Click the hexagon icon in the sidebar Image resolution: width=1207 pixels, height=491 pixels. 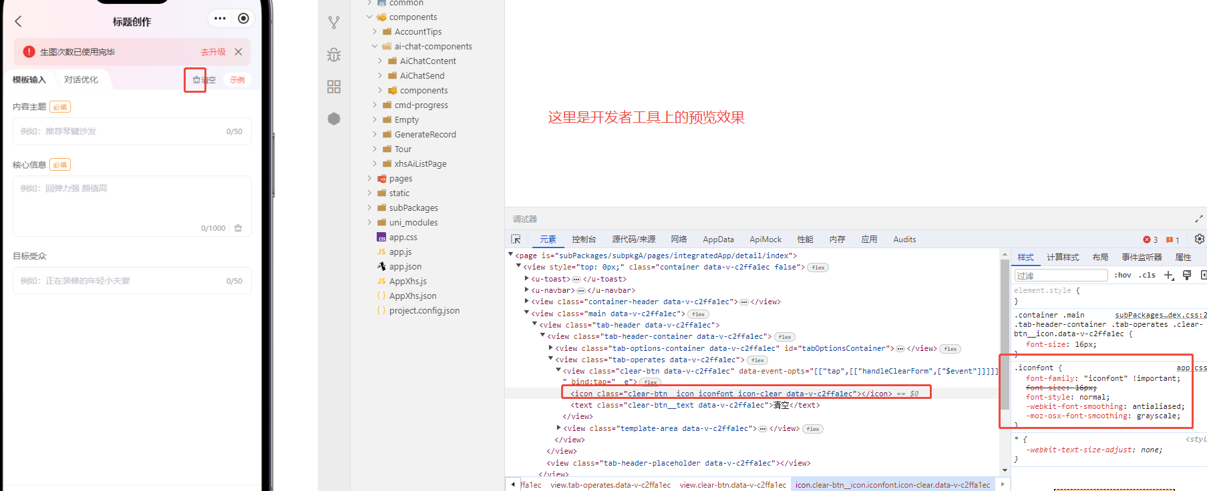pyautogui.click(x=334, y=119)
